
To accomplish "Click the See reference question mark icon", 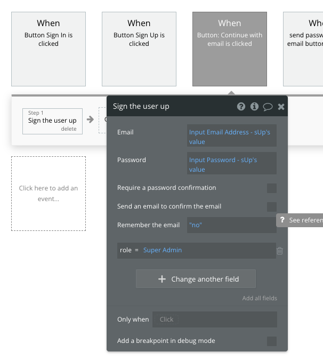I will [282, 220].
